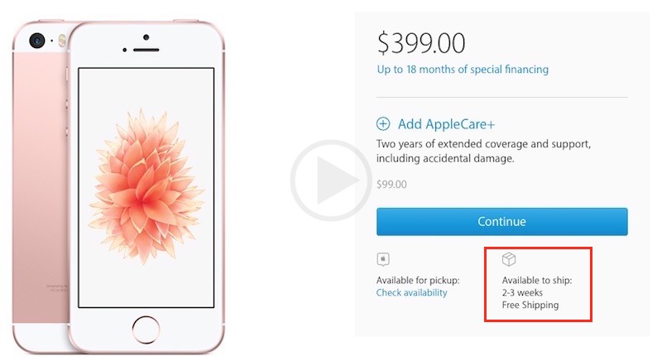Click the Free Shipping label
The height and width of the screenshot is (361, 662).
530,305
